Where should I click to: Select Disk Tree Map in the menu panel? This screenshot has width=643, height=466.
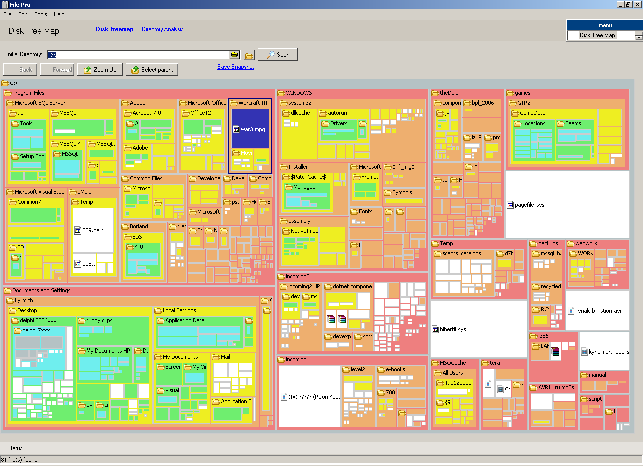[x=598, y=35]
